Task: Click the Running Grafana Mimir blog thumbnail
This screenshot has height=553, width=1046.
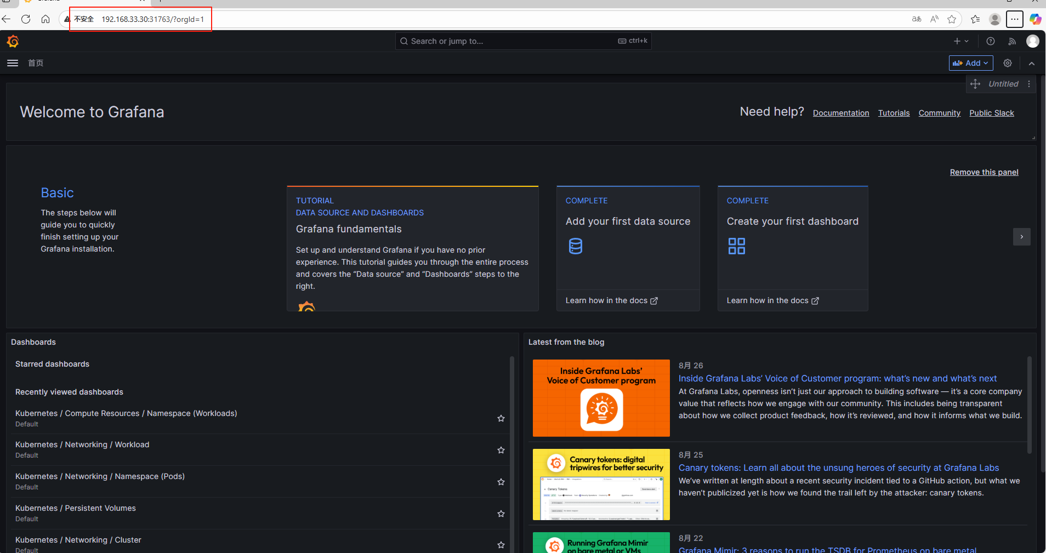Action: pyautogui.click(x=601, y=543)
